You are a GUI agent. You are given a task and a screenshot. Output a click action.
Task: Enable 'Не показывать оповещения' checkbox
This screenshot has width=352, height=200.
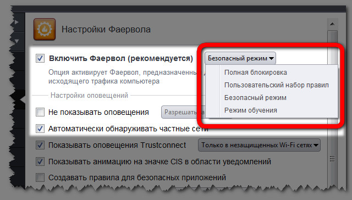40,112
